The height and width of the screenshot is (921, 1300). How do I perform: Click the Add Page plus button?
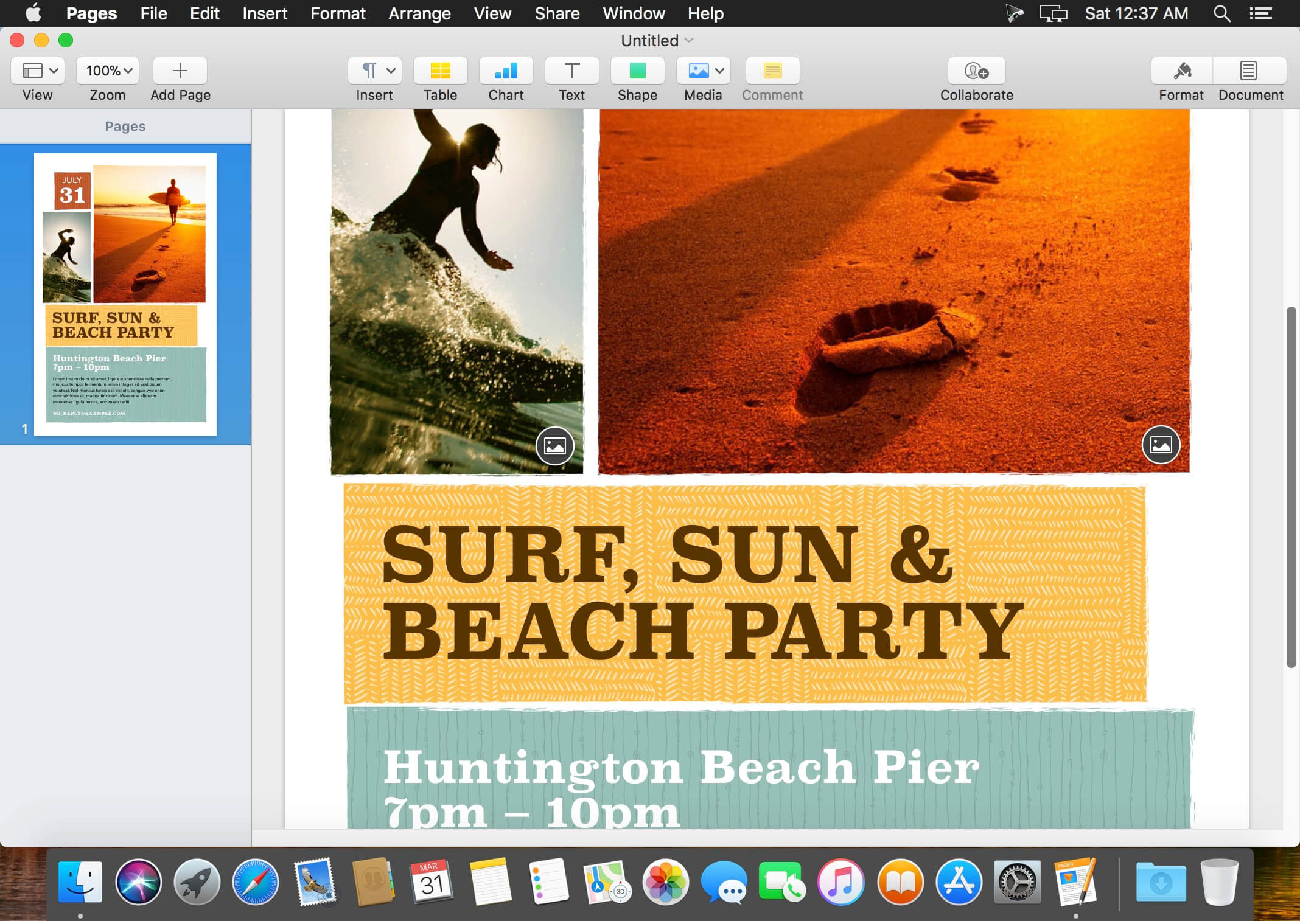(x=180, y=71)
